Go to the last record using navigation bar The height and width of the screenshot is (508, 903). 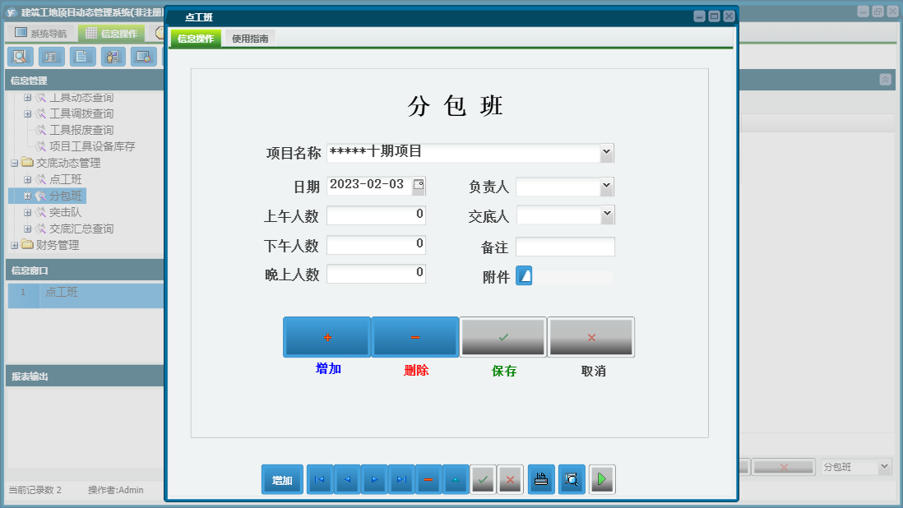pos(401,479)
